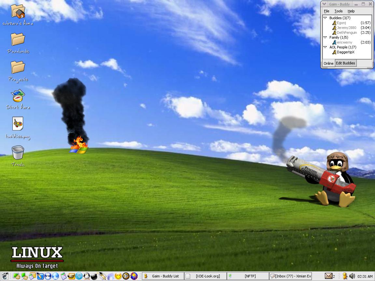Select buddy DethPenguin in list
This screenshot has width=375, height=281.
[347, 33]
